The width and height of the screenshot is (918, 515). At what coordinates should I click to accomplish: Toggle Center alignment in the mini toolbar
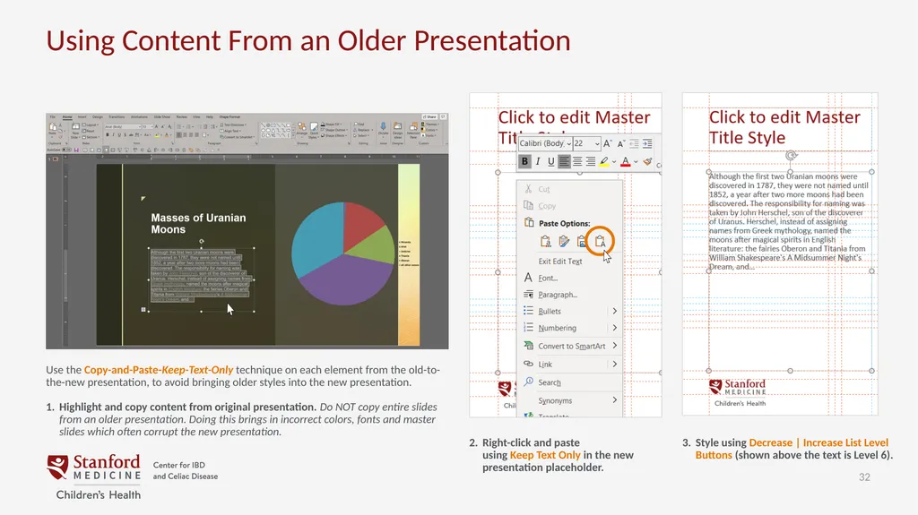click(x=577, y=161)
